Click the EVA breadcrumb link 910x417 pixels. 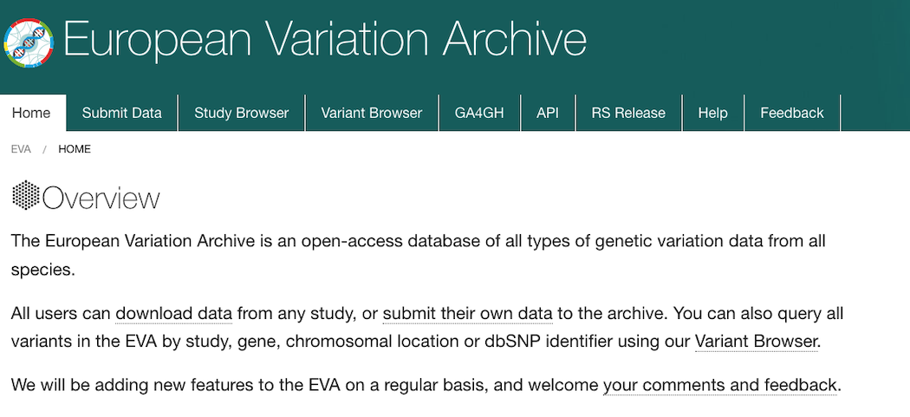point(21,149)
